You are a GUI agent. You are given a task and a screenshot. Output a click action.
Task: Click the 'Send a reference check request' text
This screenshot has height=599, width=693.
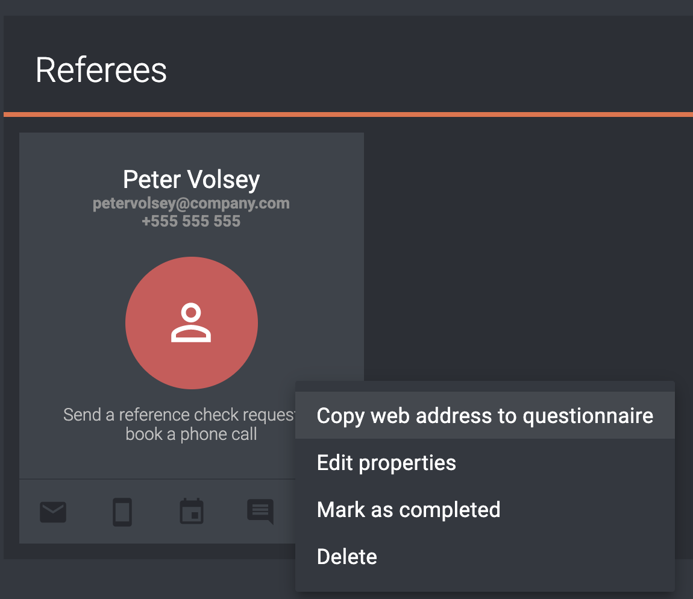tap(179, 415)
